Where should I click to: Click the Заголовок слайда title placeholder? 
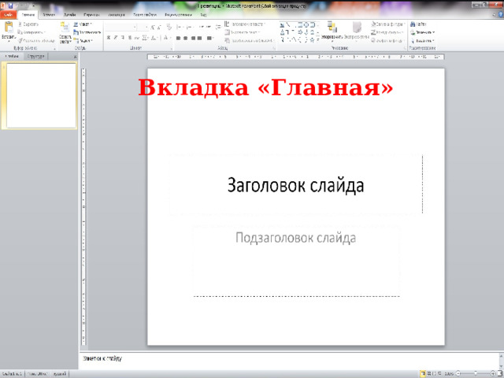coord(296,184)
